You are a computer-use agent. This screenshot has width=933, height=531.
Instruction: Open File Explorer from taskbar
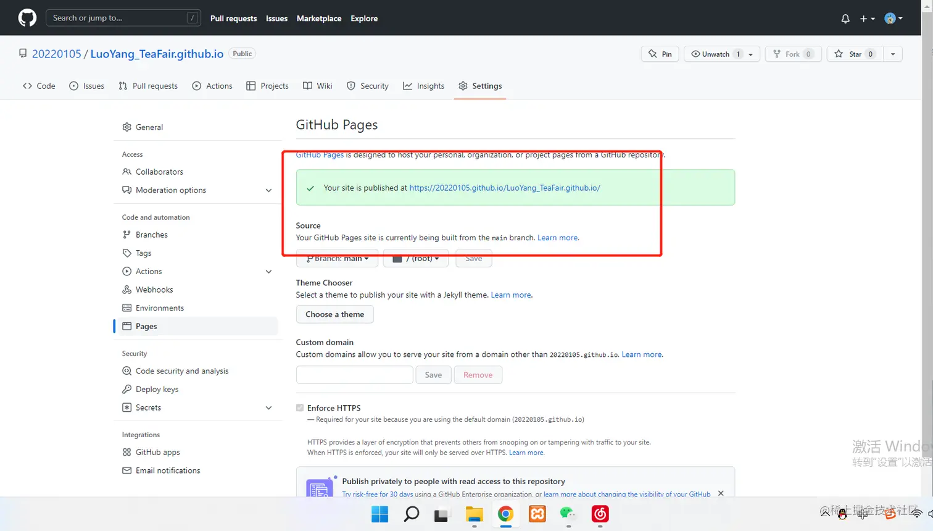(474, 514)
